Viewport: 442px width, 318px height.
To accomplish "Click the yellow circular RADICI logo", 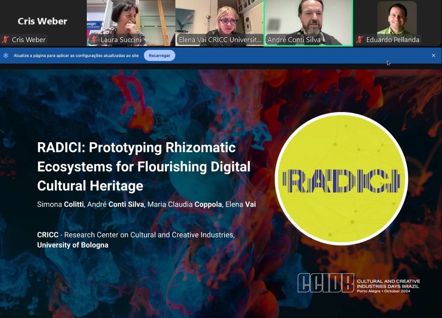I will click(341, 179).
